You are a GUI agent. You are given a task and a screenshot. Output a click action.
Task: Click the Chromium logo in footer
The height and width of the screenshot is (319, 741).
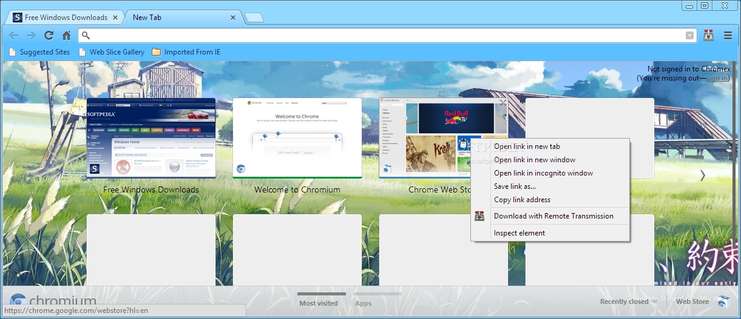[53, 301]
